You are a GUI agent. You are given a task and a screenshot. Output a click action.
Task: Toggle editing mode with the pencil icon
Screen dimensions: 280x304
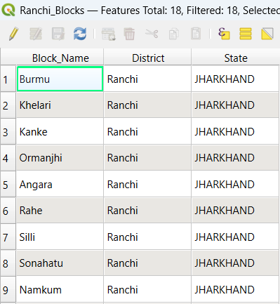click(13, 34)
